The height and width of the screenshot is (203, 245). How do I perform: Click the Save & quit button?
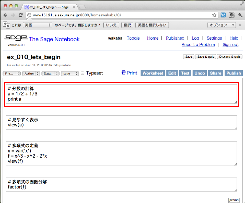pos(205,57)
